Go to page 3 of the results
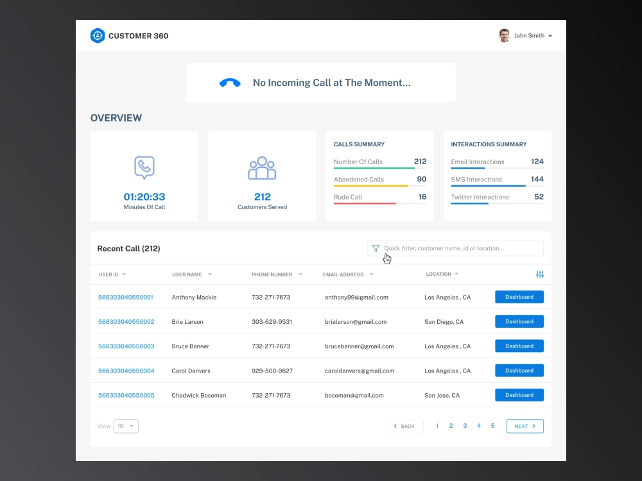This screenshot has width=642, height=481. 465,425
